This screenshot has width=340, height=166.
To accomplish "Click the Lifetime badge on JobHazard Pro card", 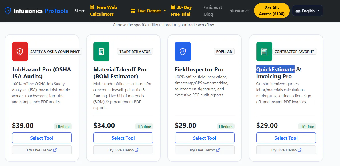I will click(63, 126).
